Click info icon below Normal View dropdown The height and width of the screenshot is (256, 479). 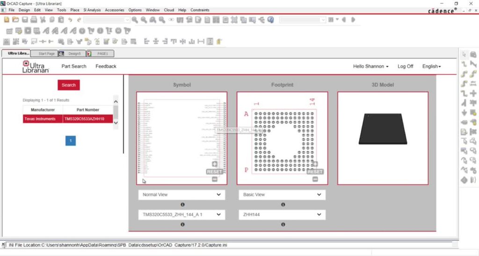[x=182, y=205]
